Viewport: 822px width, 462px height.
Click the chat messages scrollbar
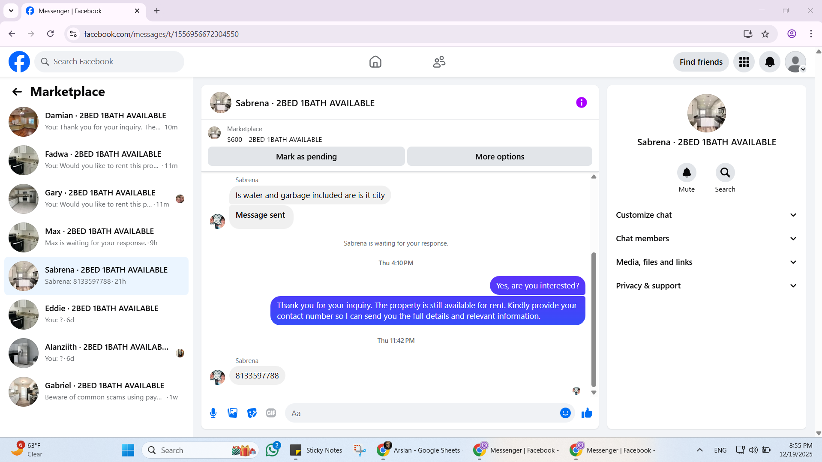[x=594, y=319]
